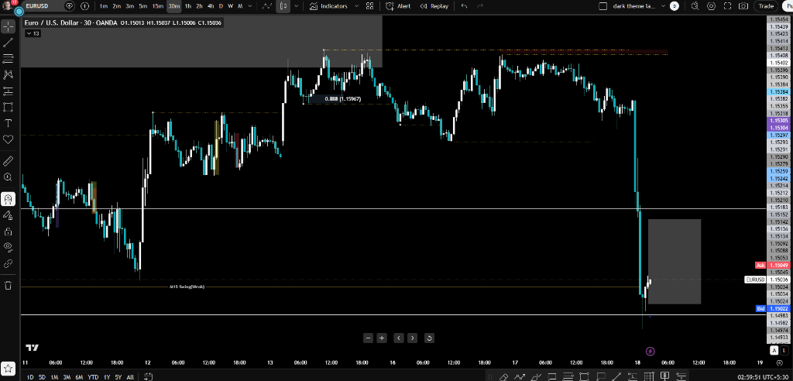Viewport: 793px width, 381px height.
Task: Activate the zoom in tool
Action: [8, 177]
